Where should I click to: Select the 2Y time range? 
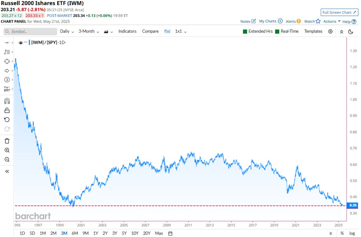[105, 234]
